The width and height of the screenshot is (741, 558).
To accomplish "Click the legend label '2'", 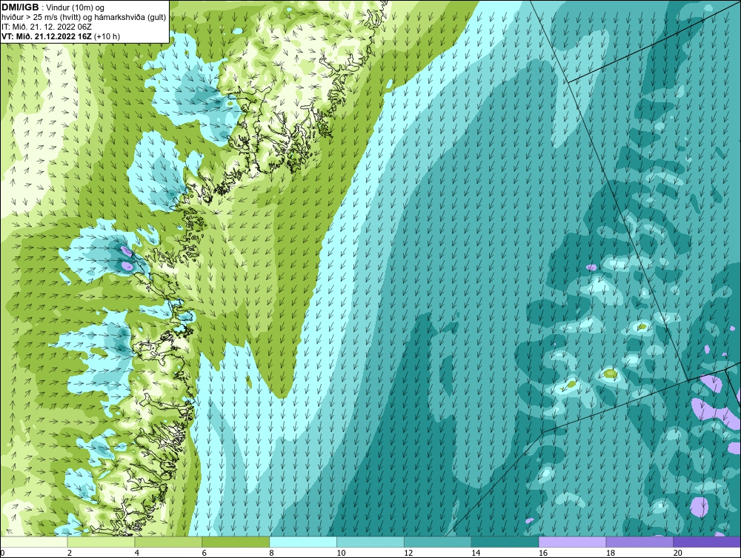I will pyautogui.click(x=70, y=553).
